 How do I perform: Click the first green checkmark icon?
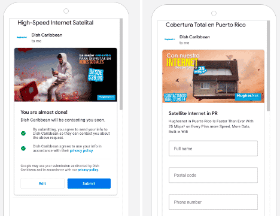click(23, 134)
